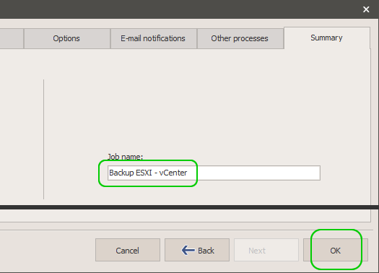Go to the Other processes tab

(x=240, y=38)
